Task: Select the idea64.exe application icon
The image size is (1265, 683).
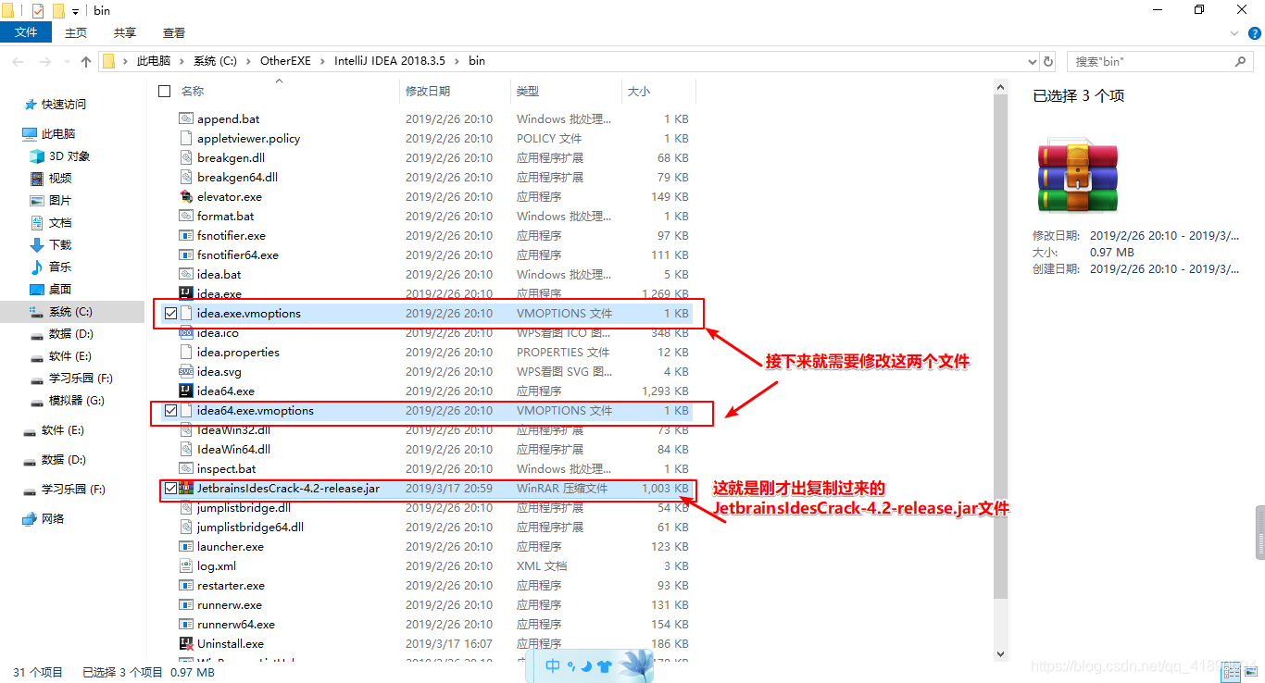Action: click(x=186, y=391)
